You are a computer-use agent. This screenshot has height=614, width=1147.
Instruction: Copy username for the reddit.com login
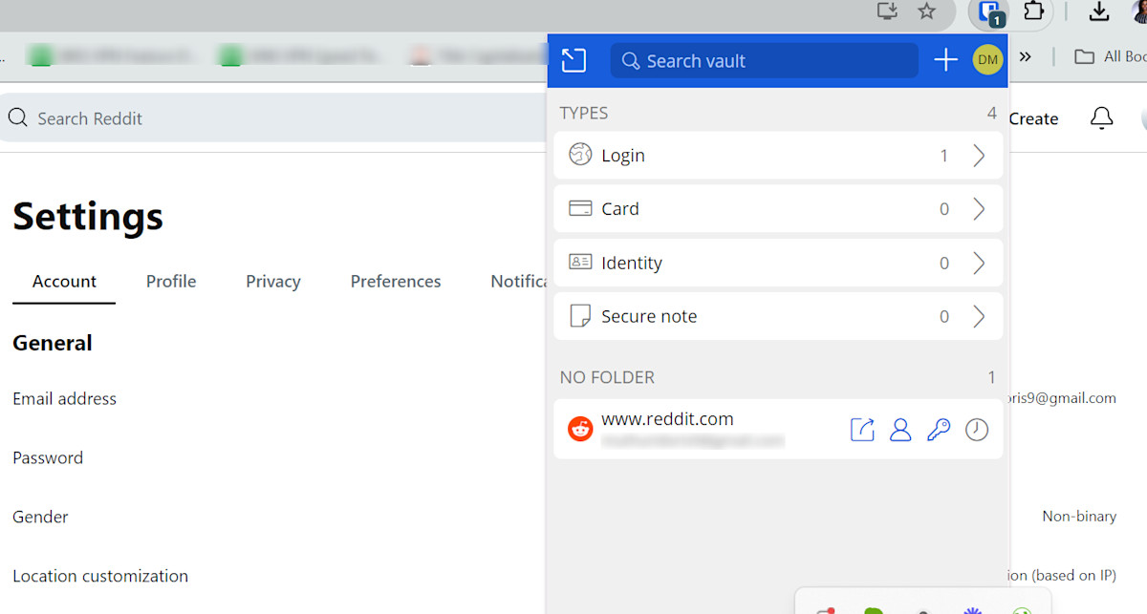point(900,430)
